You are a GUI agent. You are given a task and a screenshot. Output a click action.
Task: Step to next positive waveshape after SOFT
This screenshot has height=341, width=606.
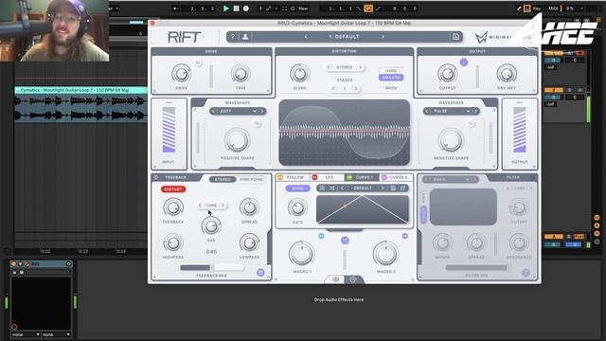click(262, 112)
